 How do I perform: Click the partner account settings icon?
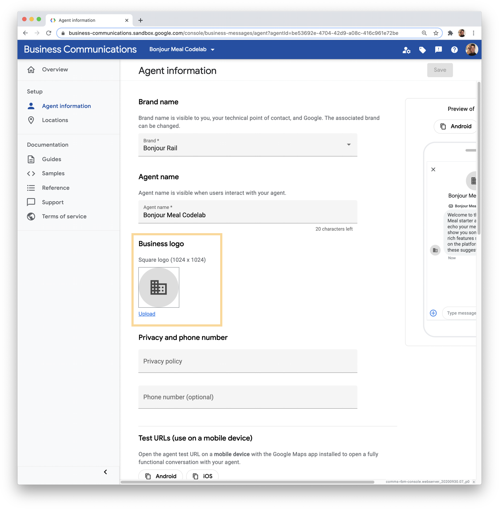[x=406, y=50]
